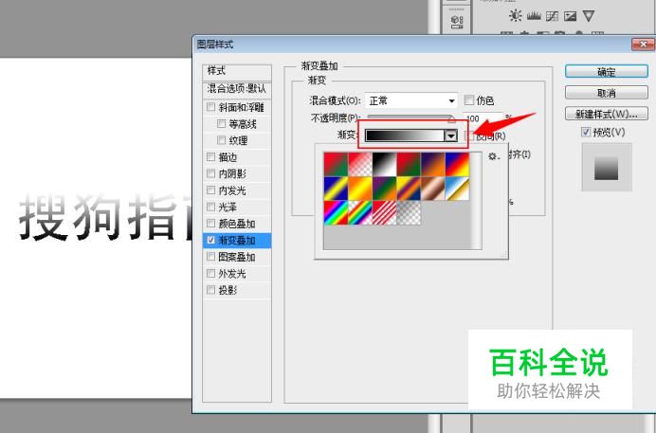Screen dimensions: 656x433
Task: Open the 混合模式 dropdown showing 正常
Action: (410, 100)
